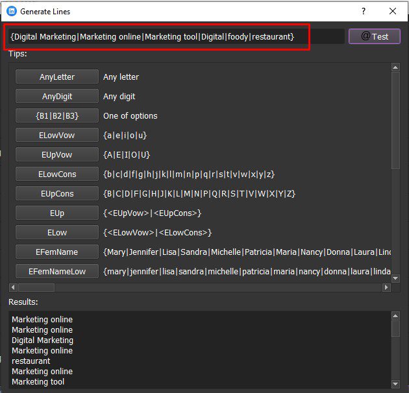Click into the spintax pattern input field
This screenshot has width=409, height=393.
176,36
